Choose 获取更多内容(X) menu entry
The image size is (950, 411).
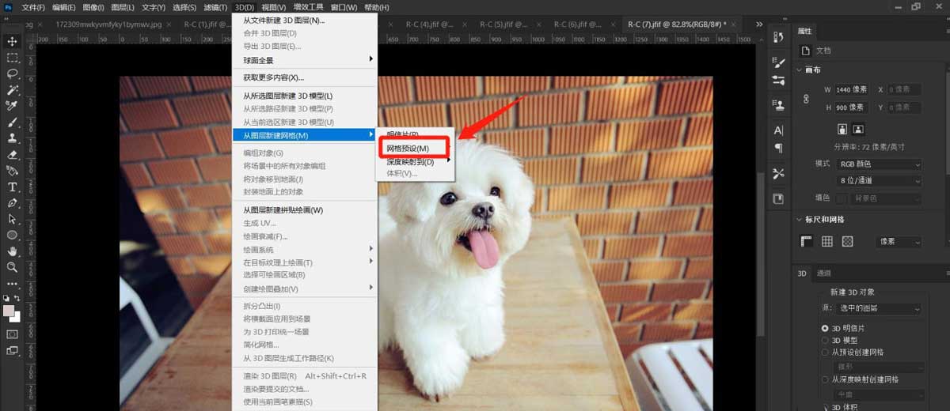pos(304,77)
